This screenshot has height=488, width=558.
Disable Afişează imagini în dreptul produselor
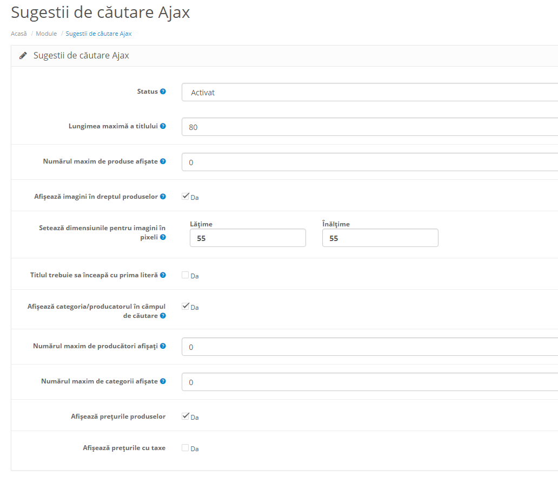[185, 196]
